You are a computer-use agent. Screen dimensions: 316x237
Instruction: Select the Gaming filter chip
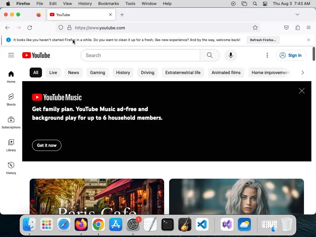tap(98, 73)
